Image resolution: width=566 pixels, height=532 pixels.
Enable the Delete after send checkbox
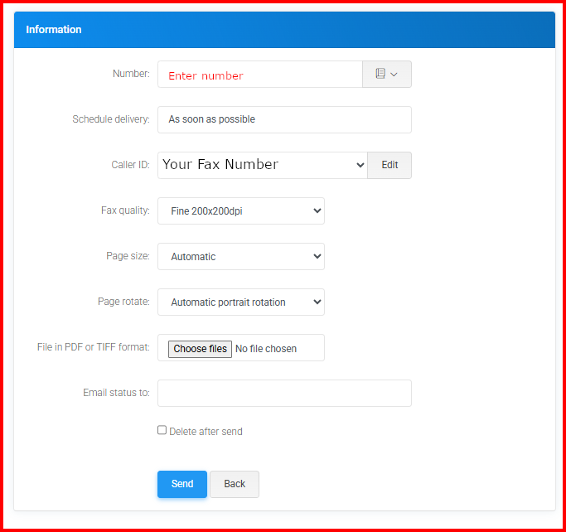162,430
